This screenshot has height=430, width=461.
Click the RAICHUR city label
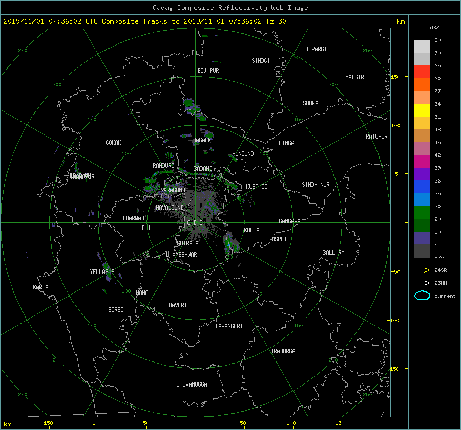point(376,137)
